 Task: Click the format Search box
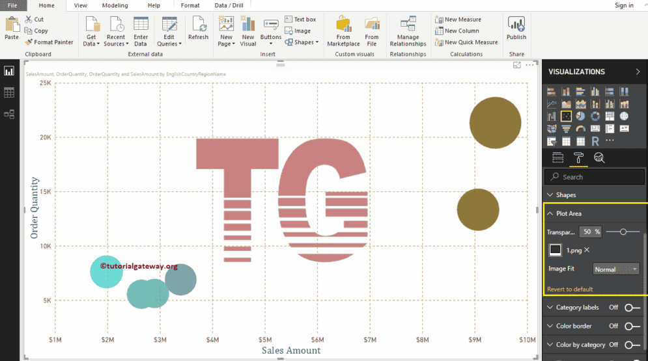pos(595,177)
